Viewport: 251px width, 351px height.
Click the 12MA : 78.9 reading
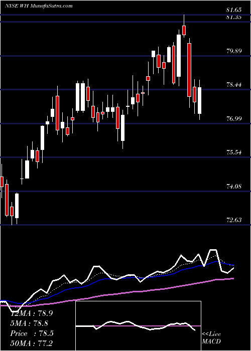tap(32, 313)
